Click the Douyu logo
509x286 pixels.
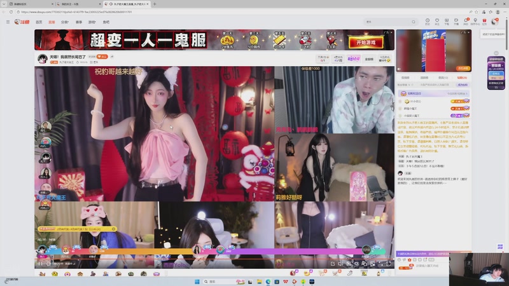point(22,22)
